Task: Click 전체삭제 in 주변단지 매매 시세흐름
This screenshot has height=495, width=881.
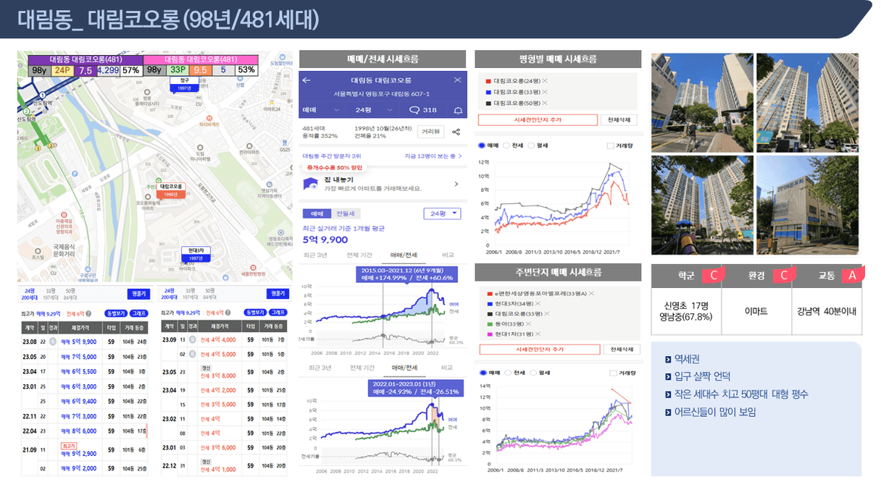Action: (622, 349)
